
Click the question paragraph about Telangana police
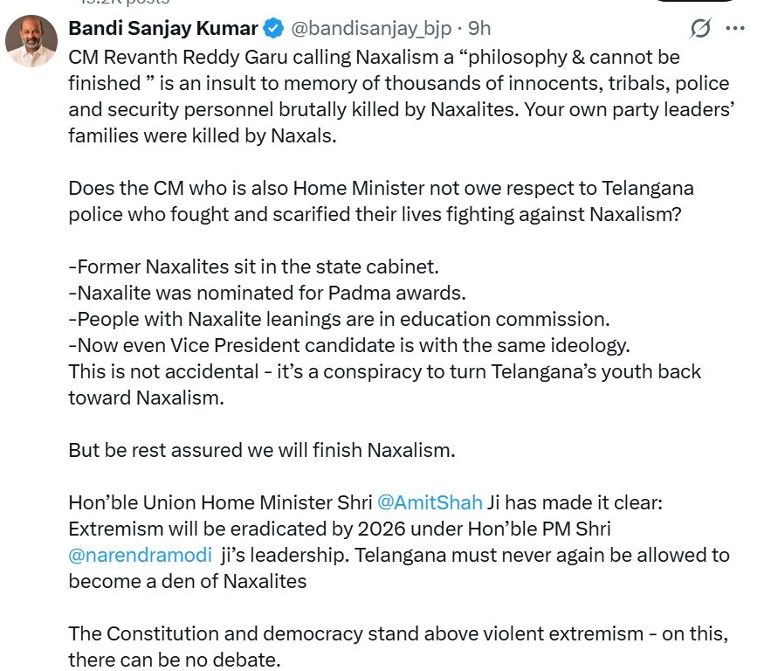click(x=382, y=202)
